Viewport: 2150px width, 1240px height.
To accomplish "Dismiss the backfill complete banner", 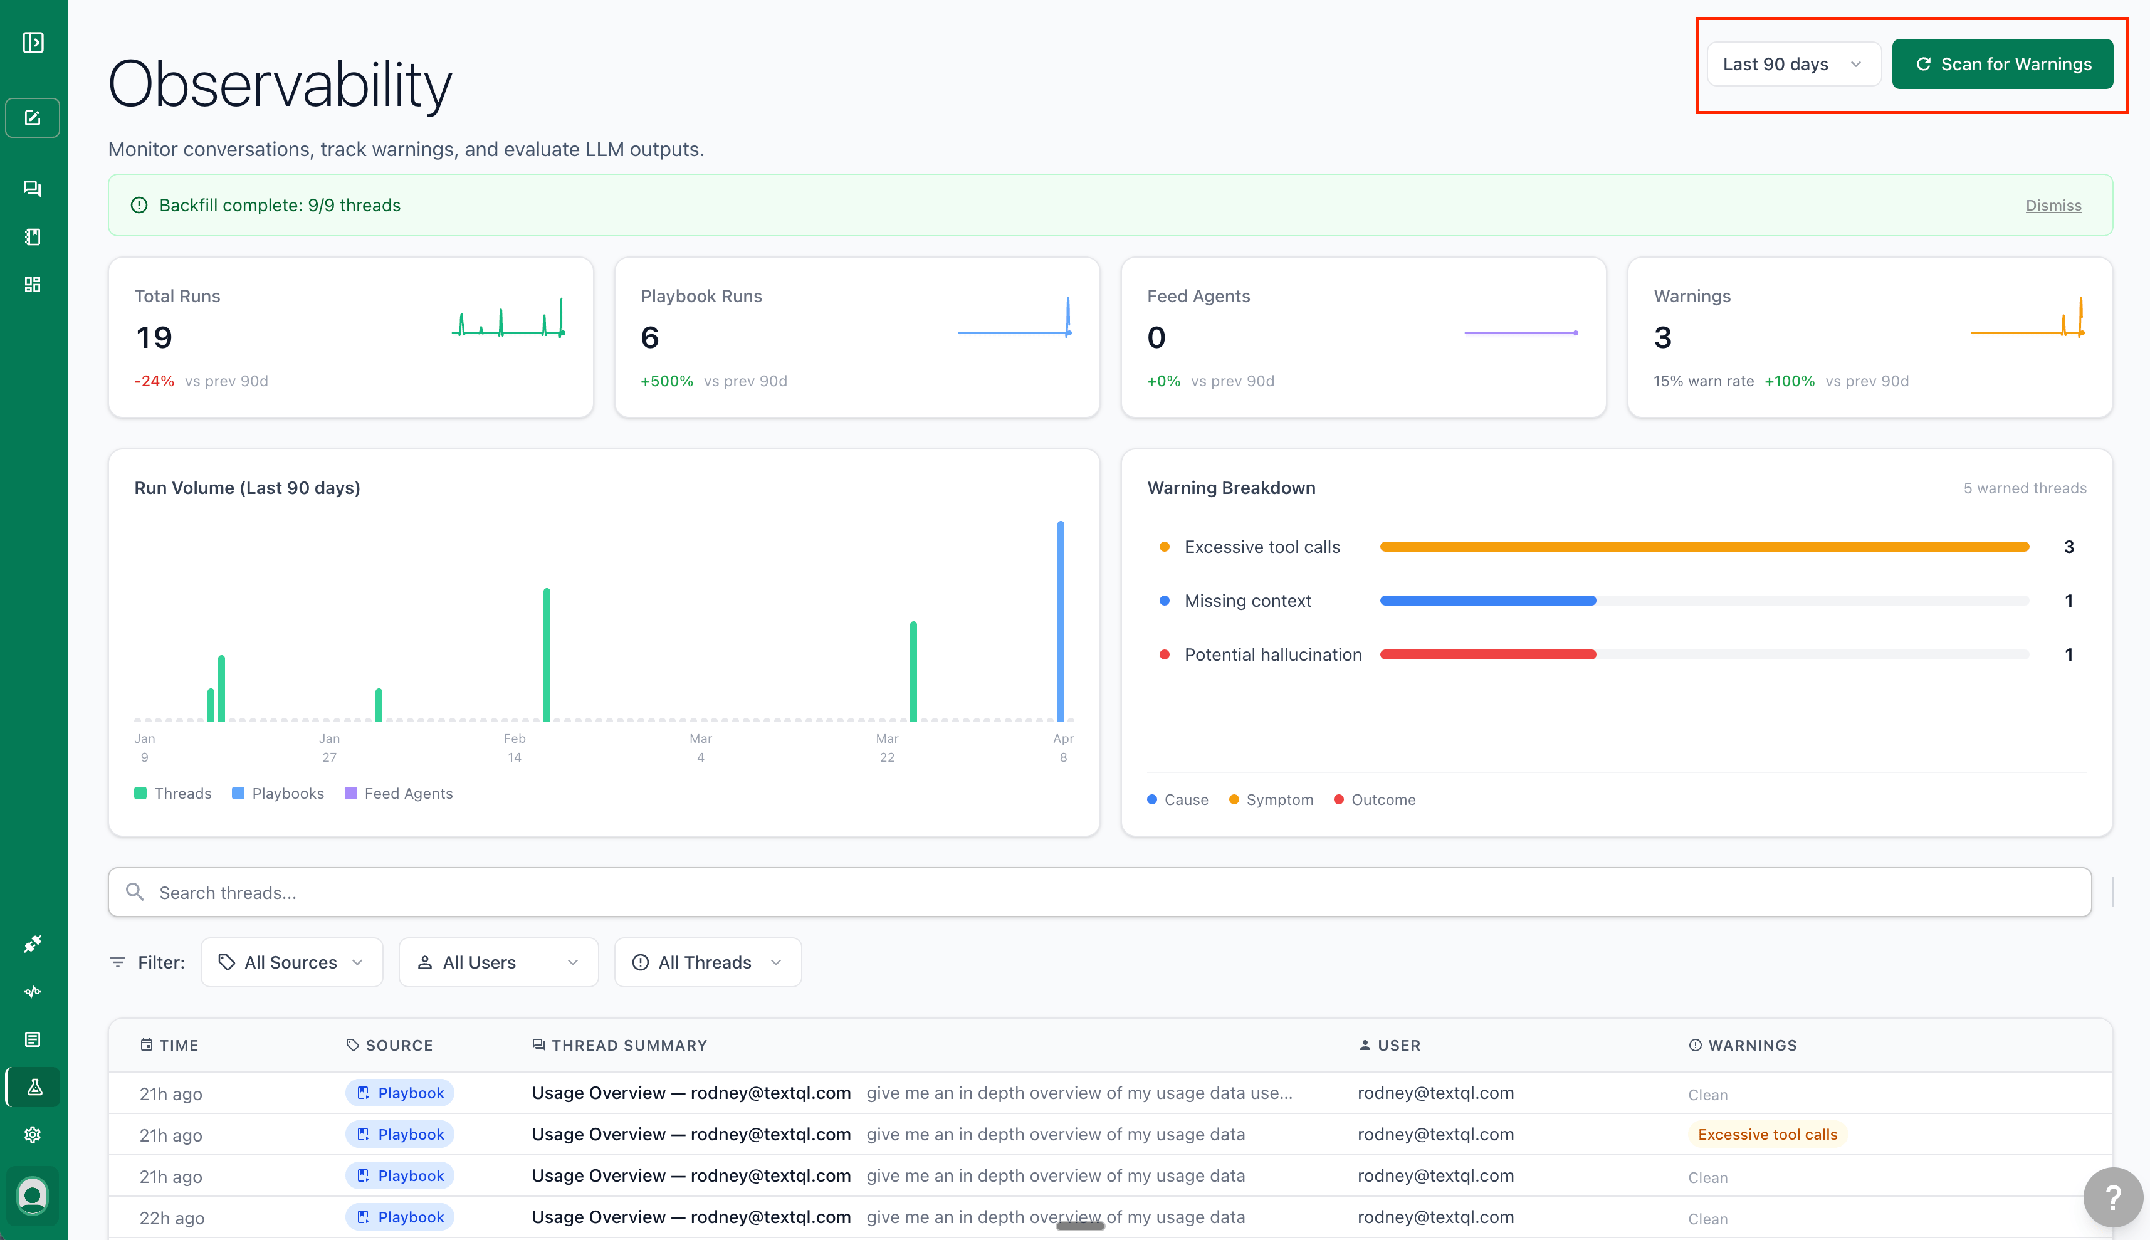I will [x=2053, y=205].
